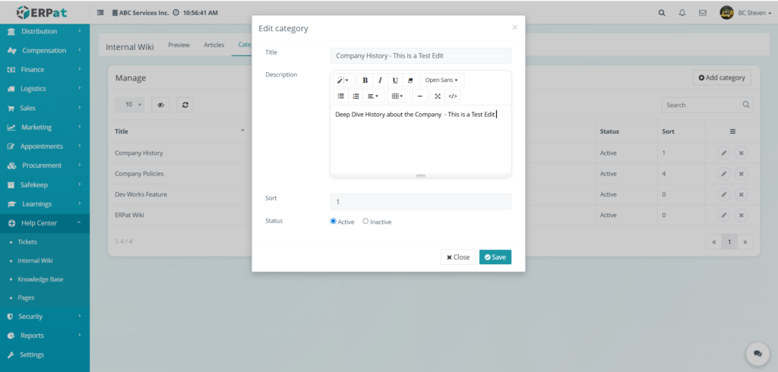Insert a horizontal rule line
This screenshot has width=778, height=372.
coord(420,96)
